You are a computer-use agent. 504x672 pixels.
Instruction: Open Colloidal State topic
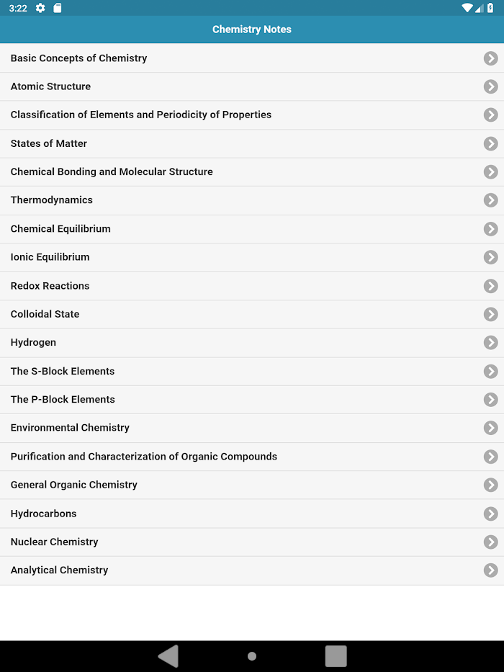(x=252, y=314)
